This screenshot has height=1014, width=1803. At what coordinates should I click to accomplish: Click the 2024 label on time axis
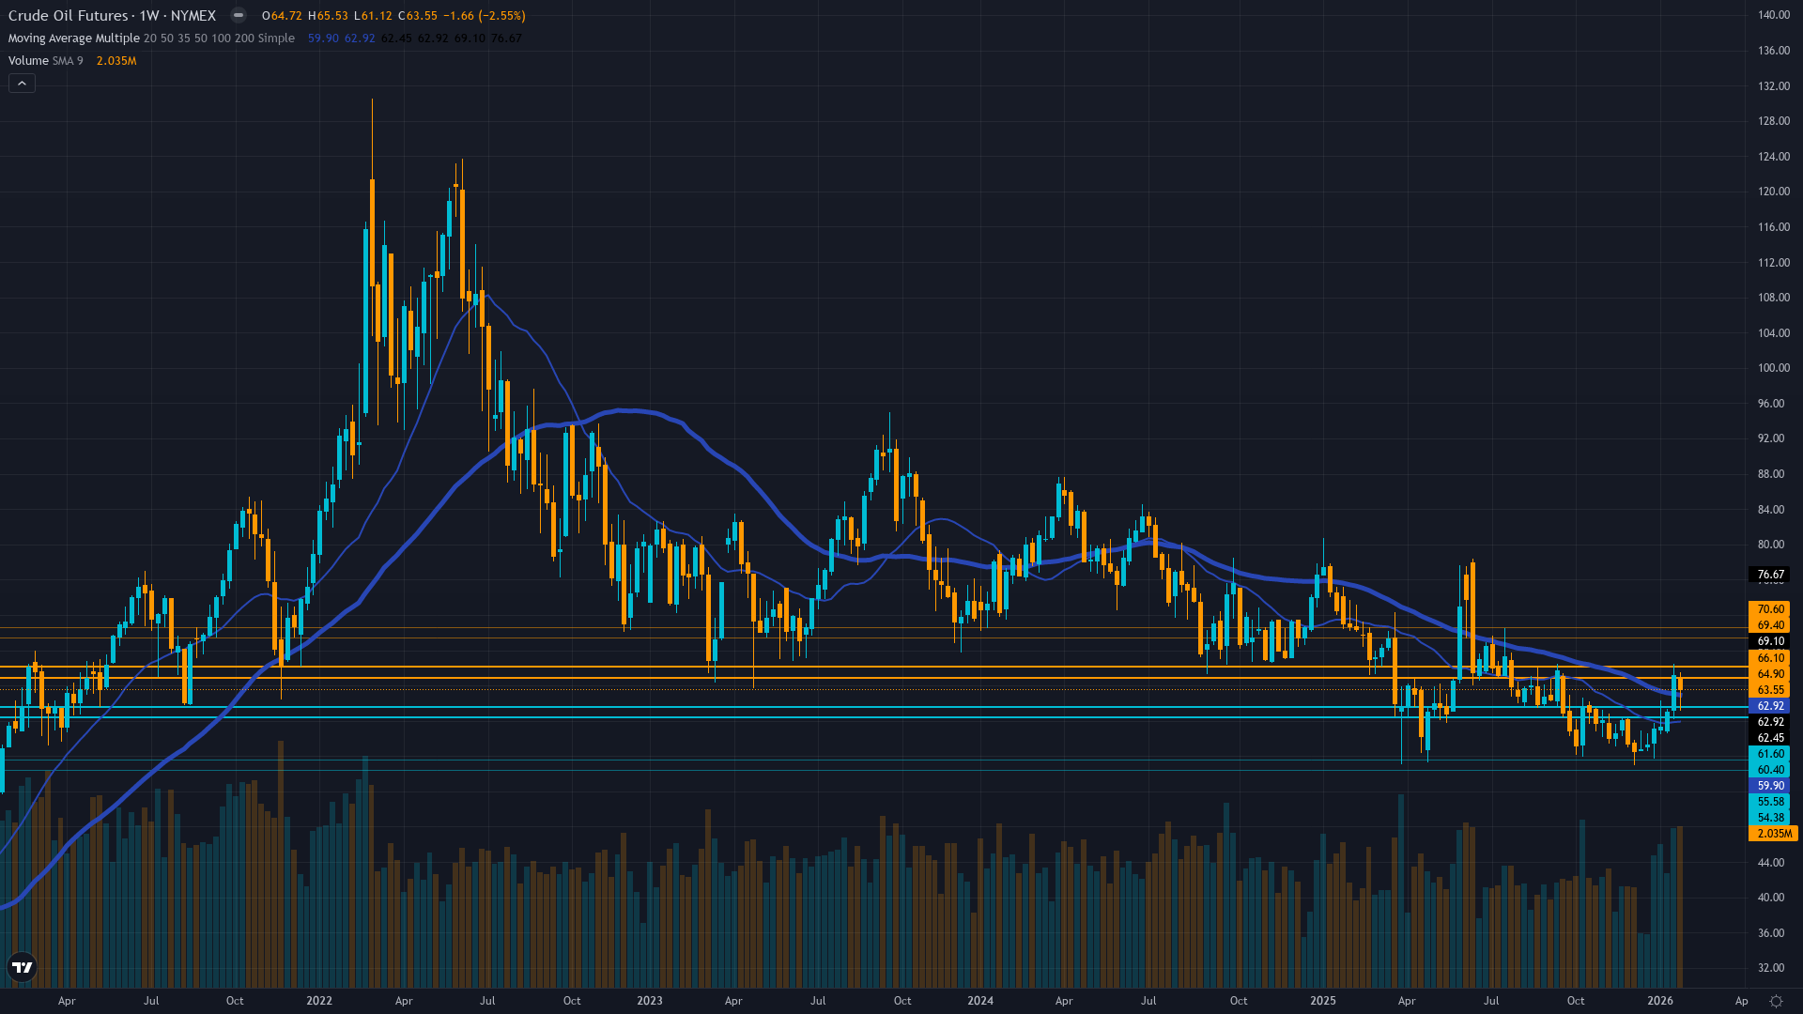980,1001
